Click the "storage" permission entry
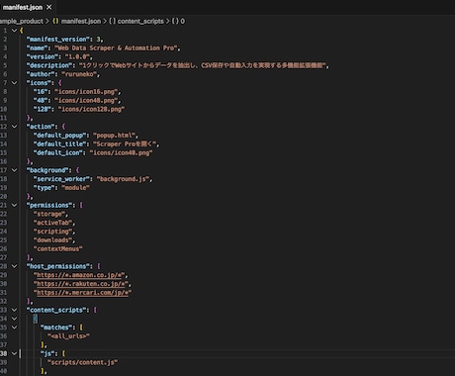The image size is (455, 376). (x=49, y=214)
